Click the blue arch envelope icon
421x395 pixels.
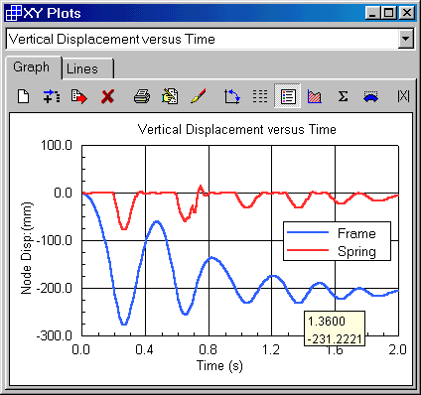point(370,96)
